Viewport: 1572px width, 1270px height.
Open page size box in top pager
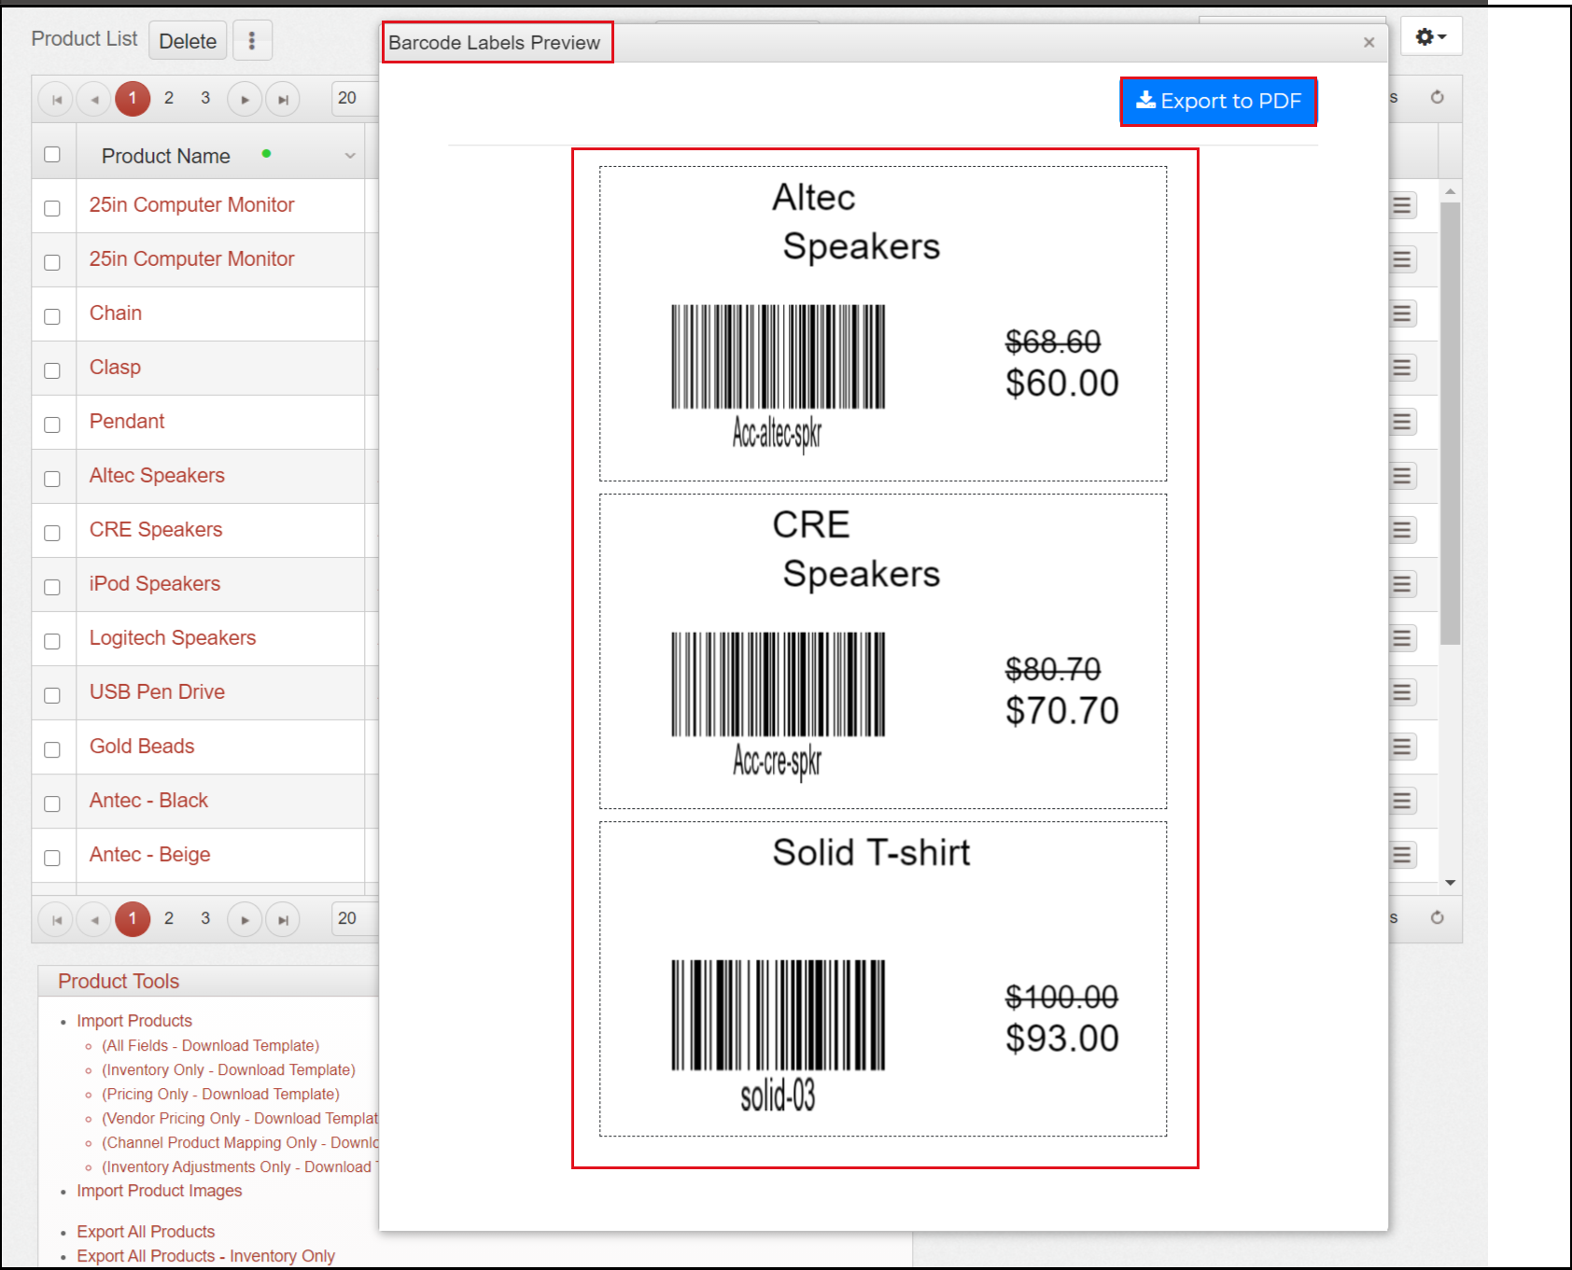click(x=356, y=98)
